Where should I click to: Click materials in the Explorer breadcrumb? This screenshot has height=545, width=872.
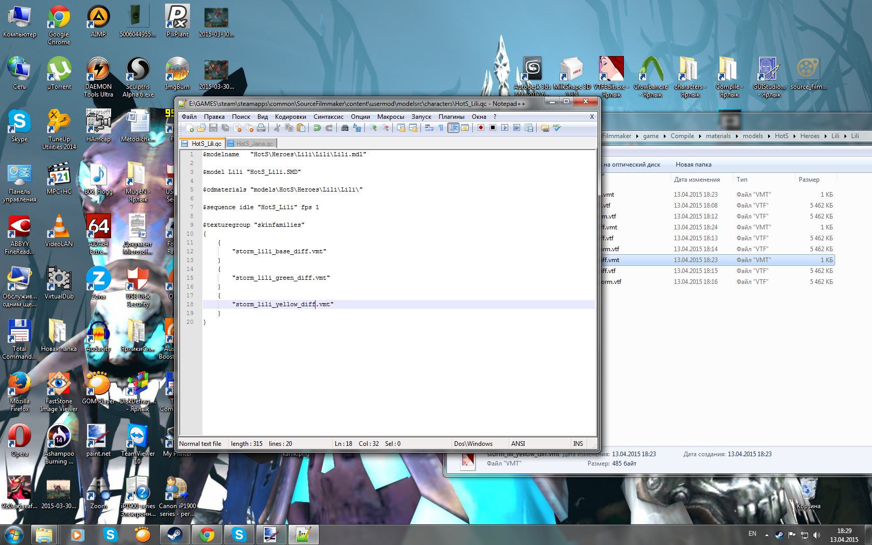pos(718,136)
